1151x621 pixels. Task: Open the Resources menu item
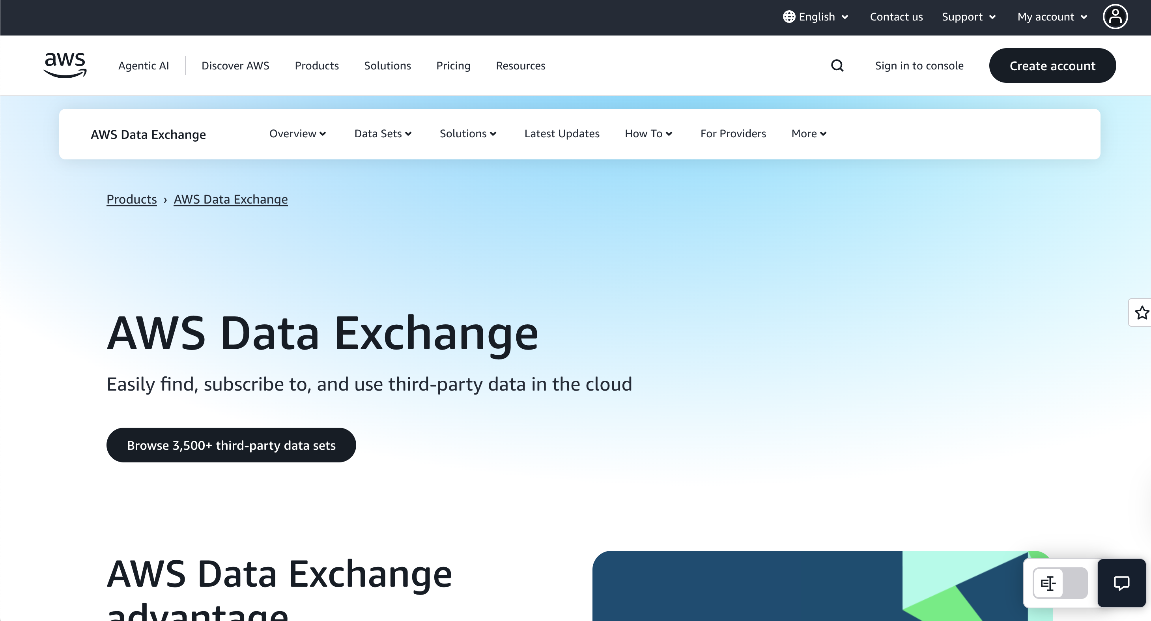521,65
